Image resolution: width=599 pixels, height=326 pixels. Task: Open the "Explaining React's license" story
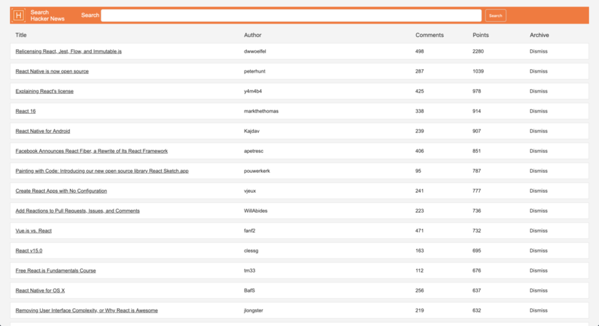(x=44, y=92)
